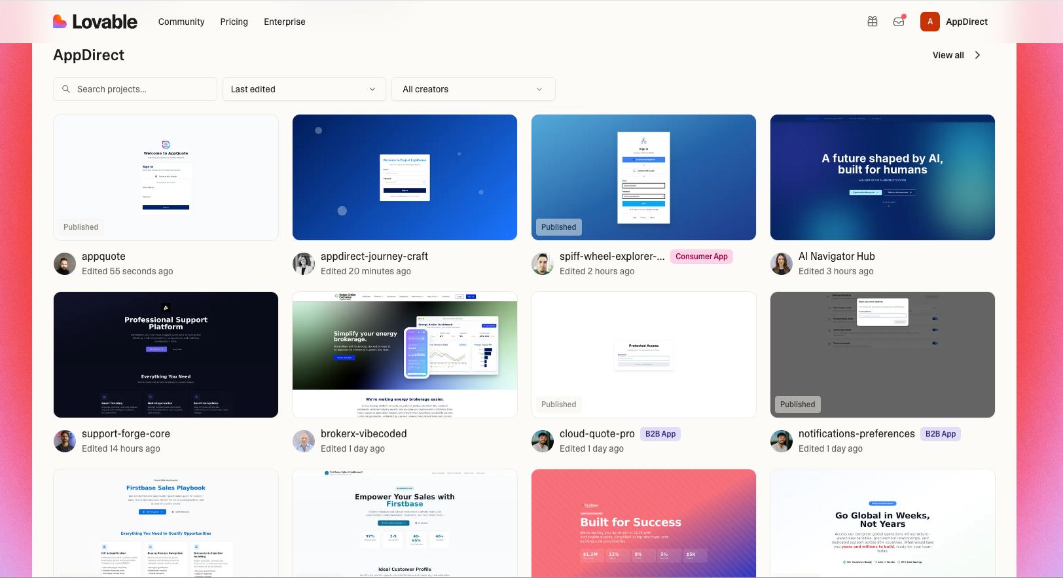Click the View all chevron arrow
Viewport: 1063px width, 578px height.
tap(978, 55)
